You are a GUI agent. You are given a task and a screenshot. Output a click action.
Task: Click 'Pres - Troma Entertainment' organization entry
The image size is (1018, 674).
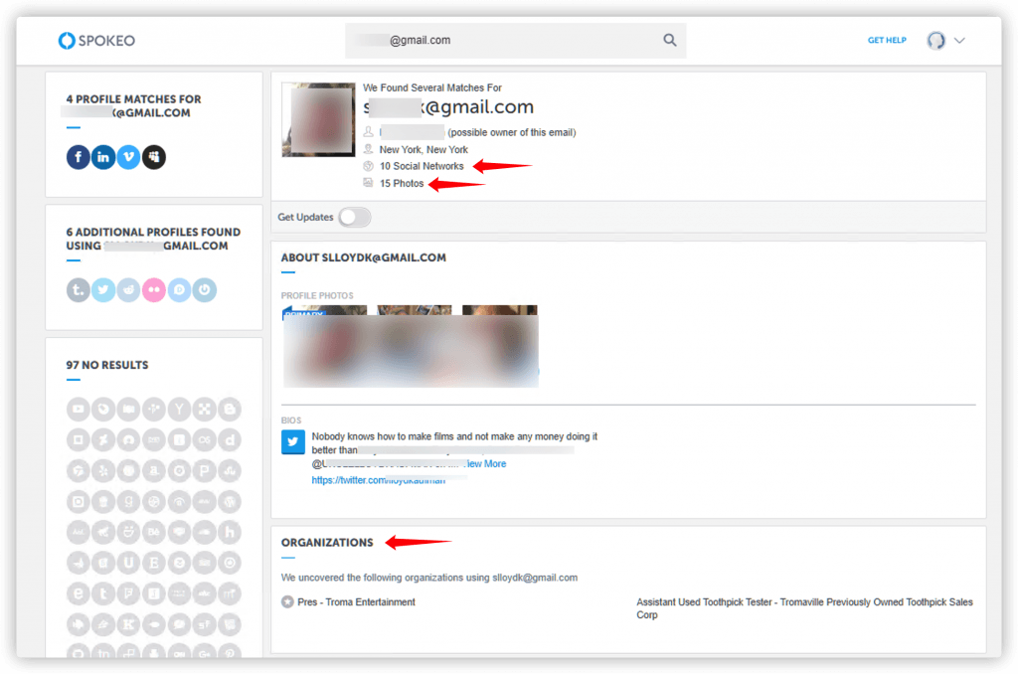coord(356,601)
